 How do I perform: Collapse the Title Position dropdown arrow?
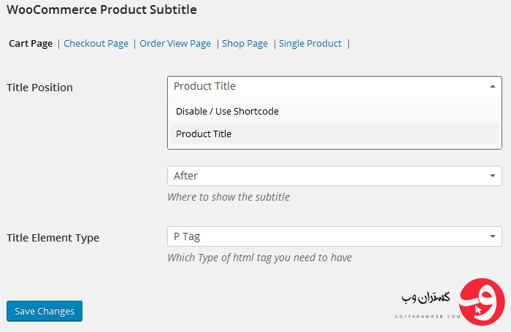pyautogui.click(x=493, y=86)
